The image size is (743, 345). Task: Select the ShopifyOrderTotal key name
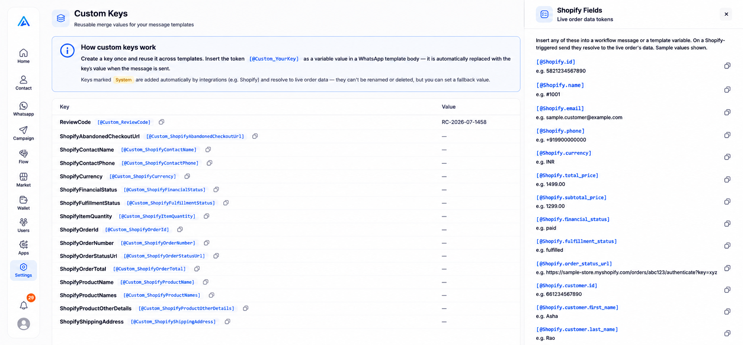point(83,269)
